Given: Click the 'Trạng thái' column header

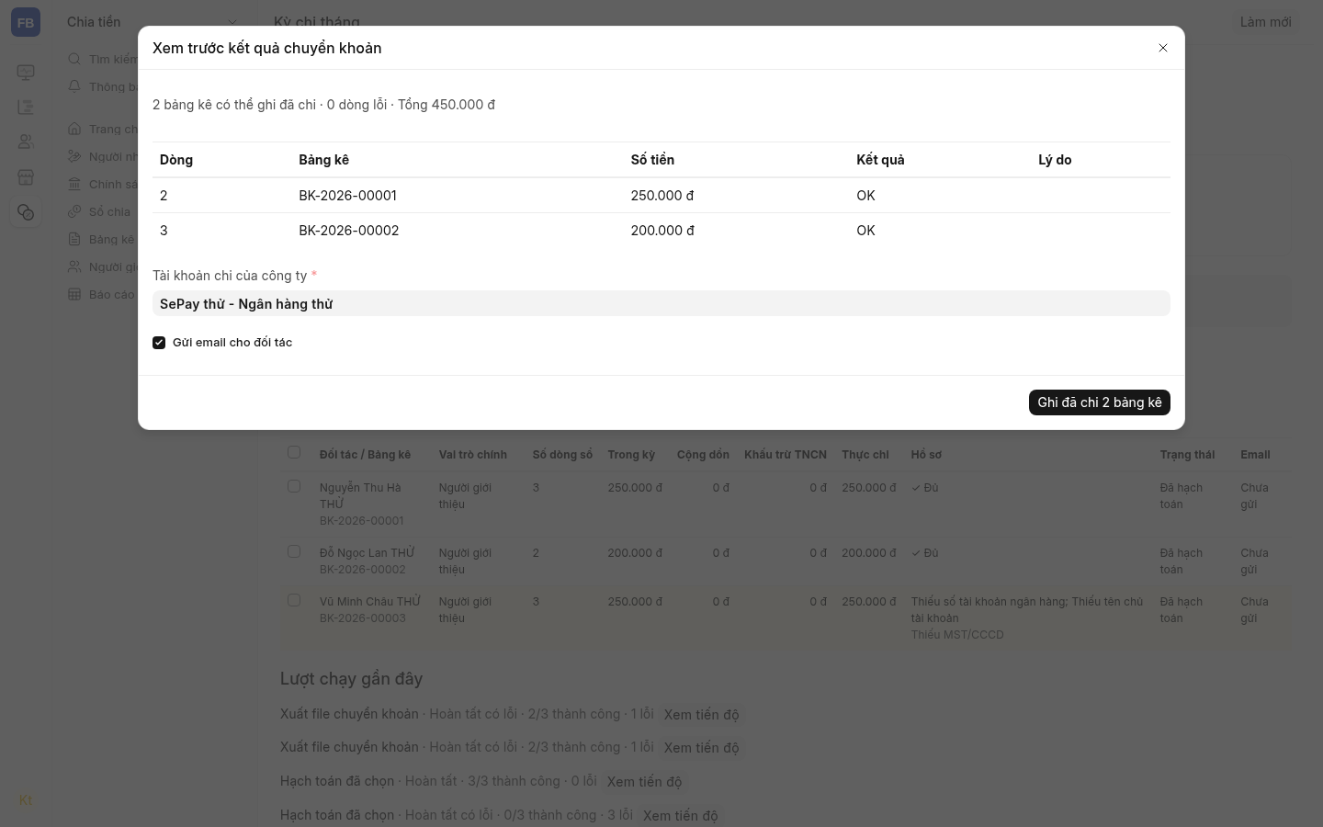Looking at the screenshot, I should 1187,455.
